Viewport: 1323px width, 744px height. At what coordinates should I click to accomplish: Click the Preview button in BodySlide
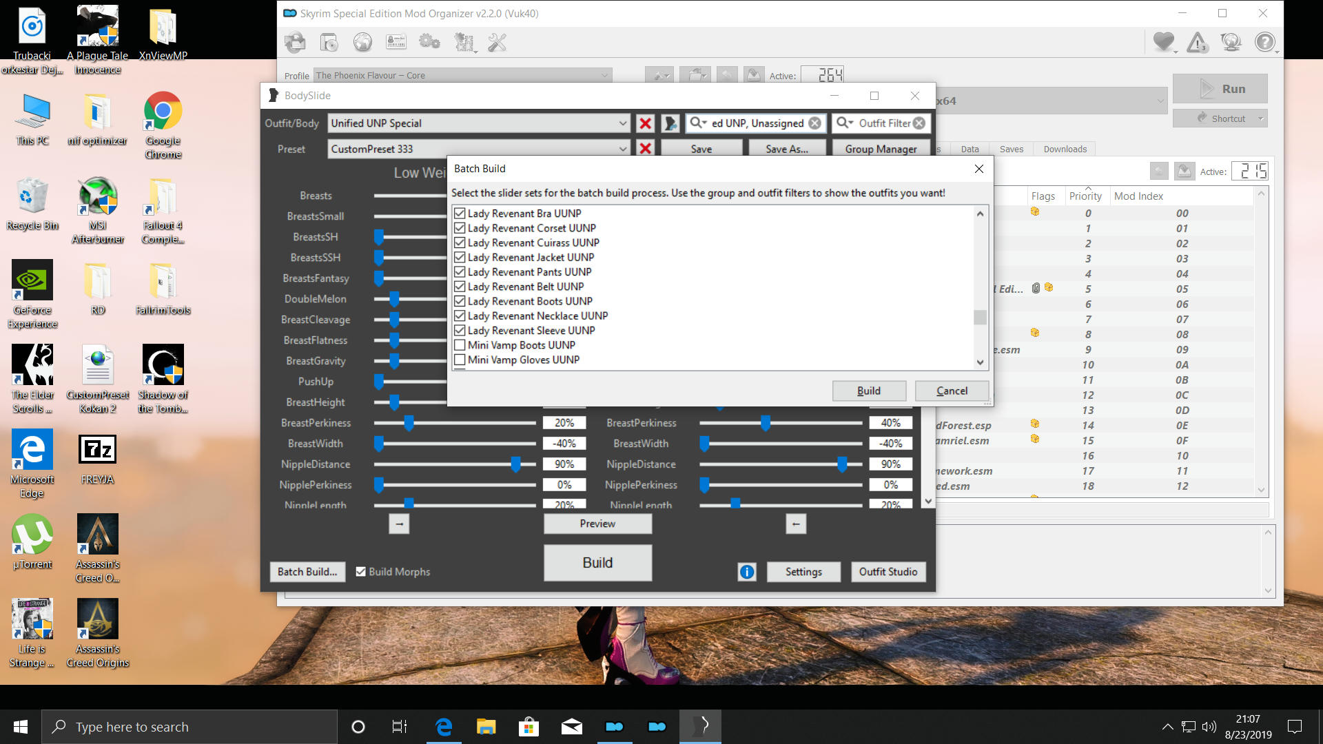[597, 524]
